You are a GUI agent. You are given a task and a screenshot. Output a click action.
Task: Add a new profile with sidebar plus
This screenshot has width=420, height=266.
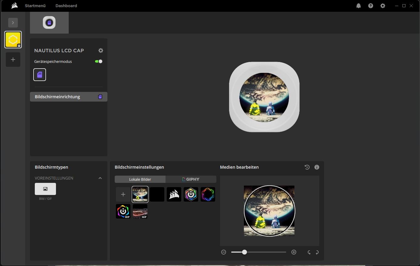coord(13,60)
